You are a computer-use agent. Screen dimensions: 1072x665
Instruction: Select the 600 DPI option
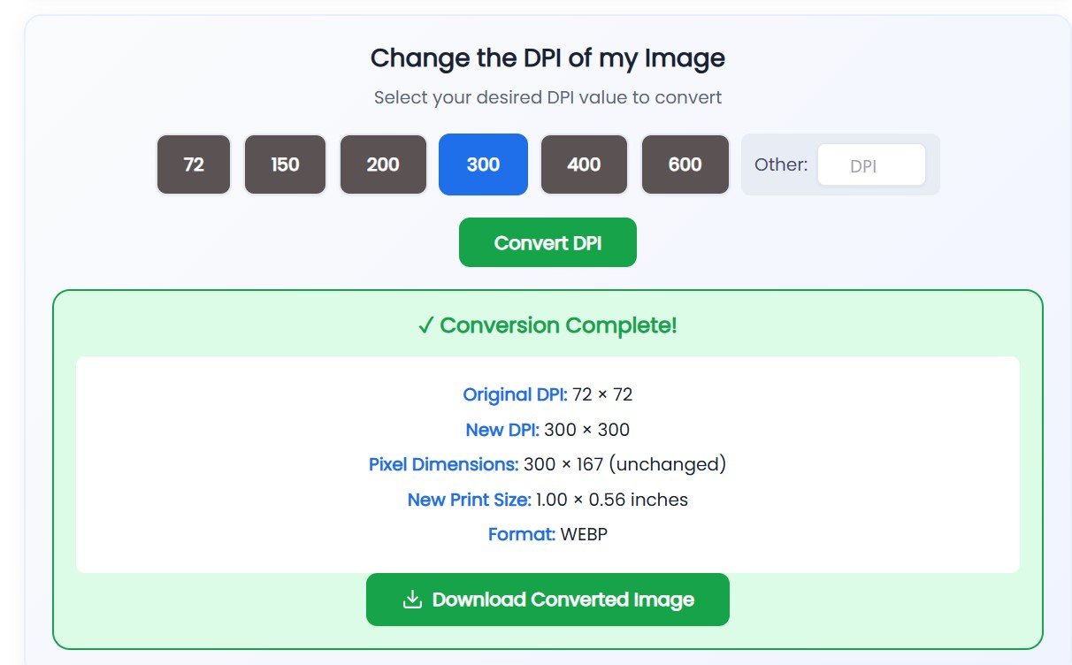pyautogui.click(x=685, y=164)
